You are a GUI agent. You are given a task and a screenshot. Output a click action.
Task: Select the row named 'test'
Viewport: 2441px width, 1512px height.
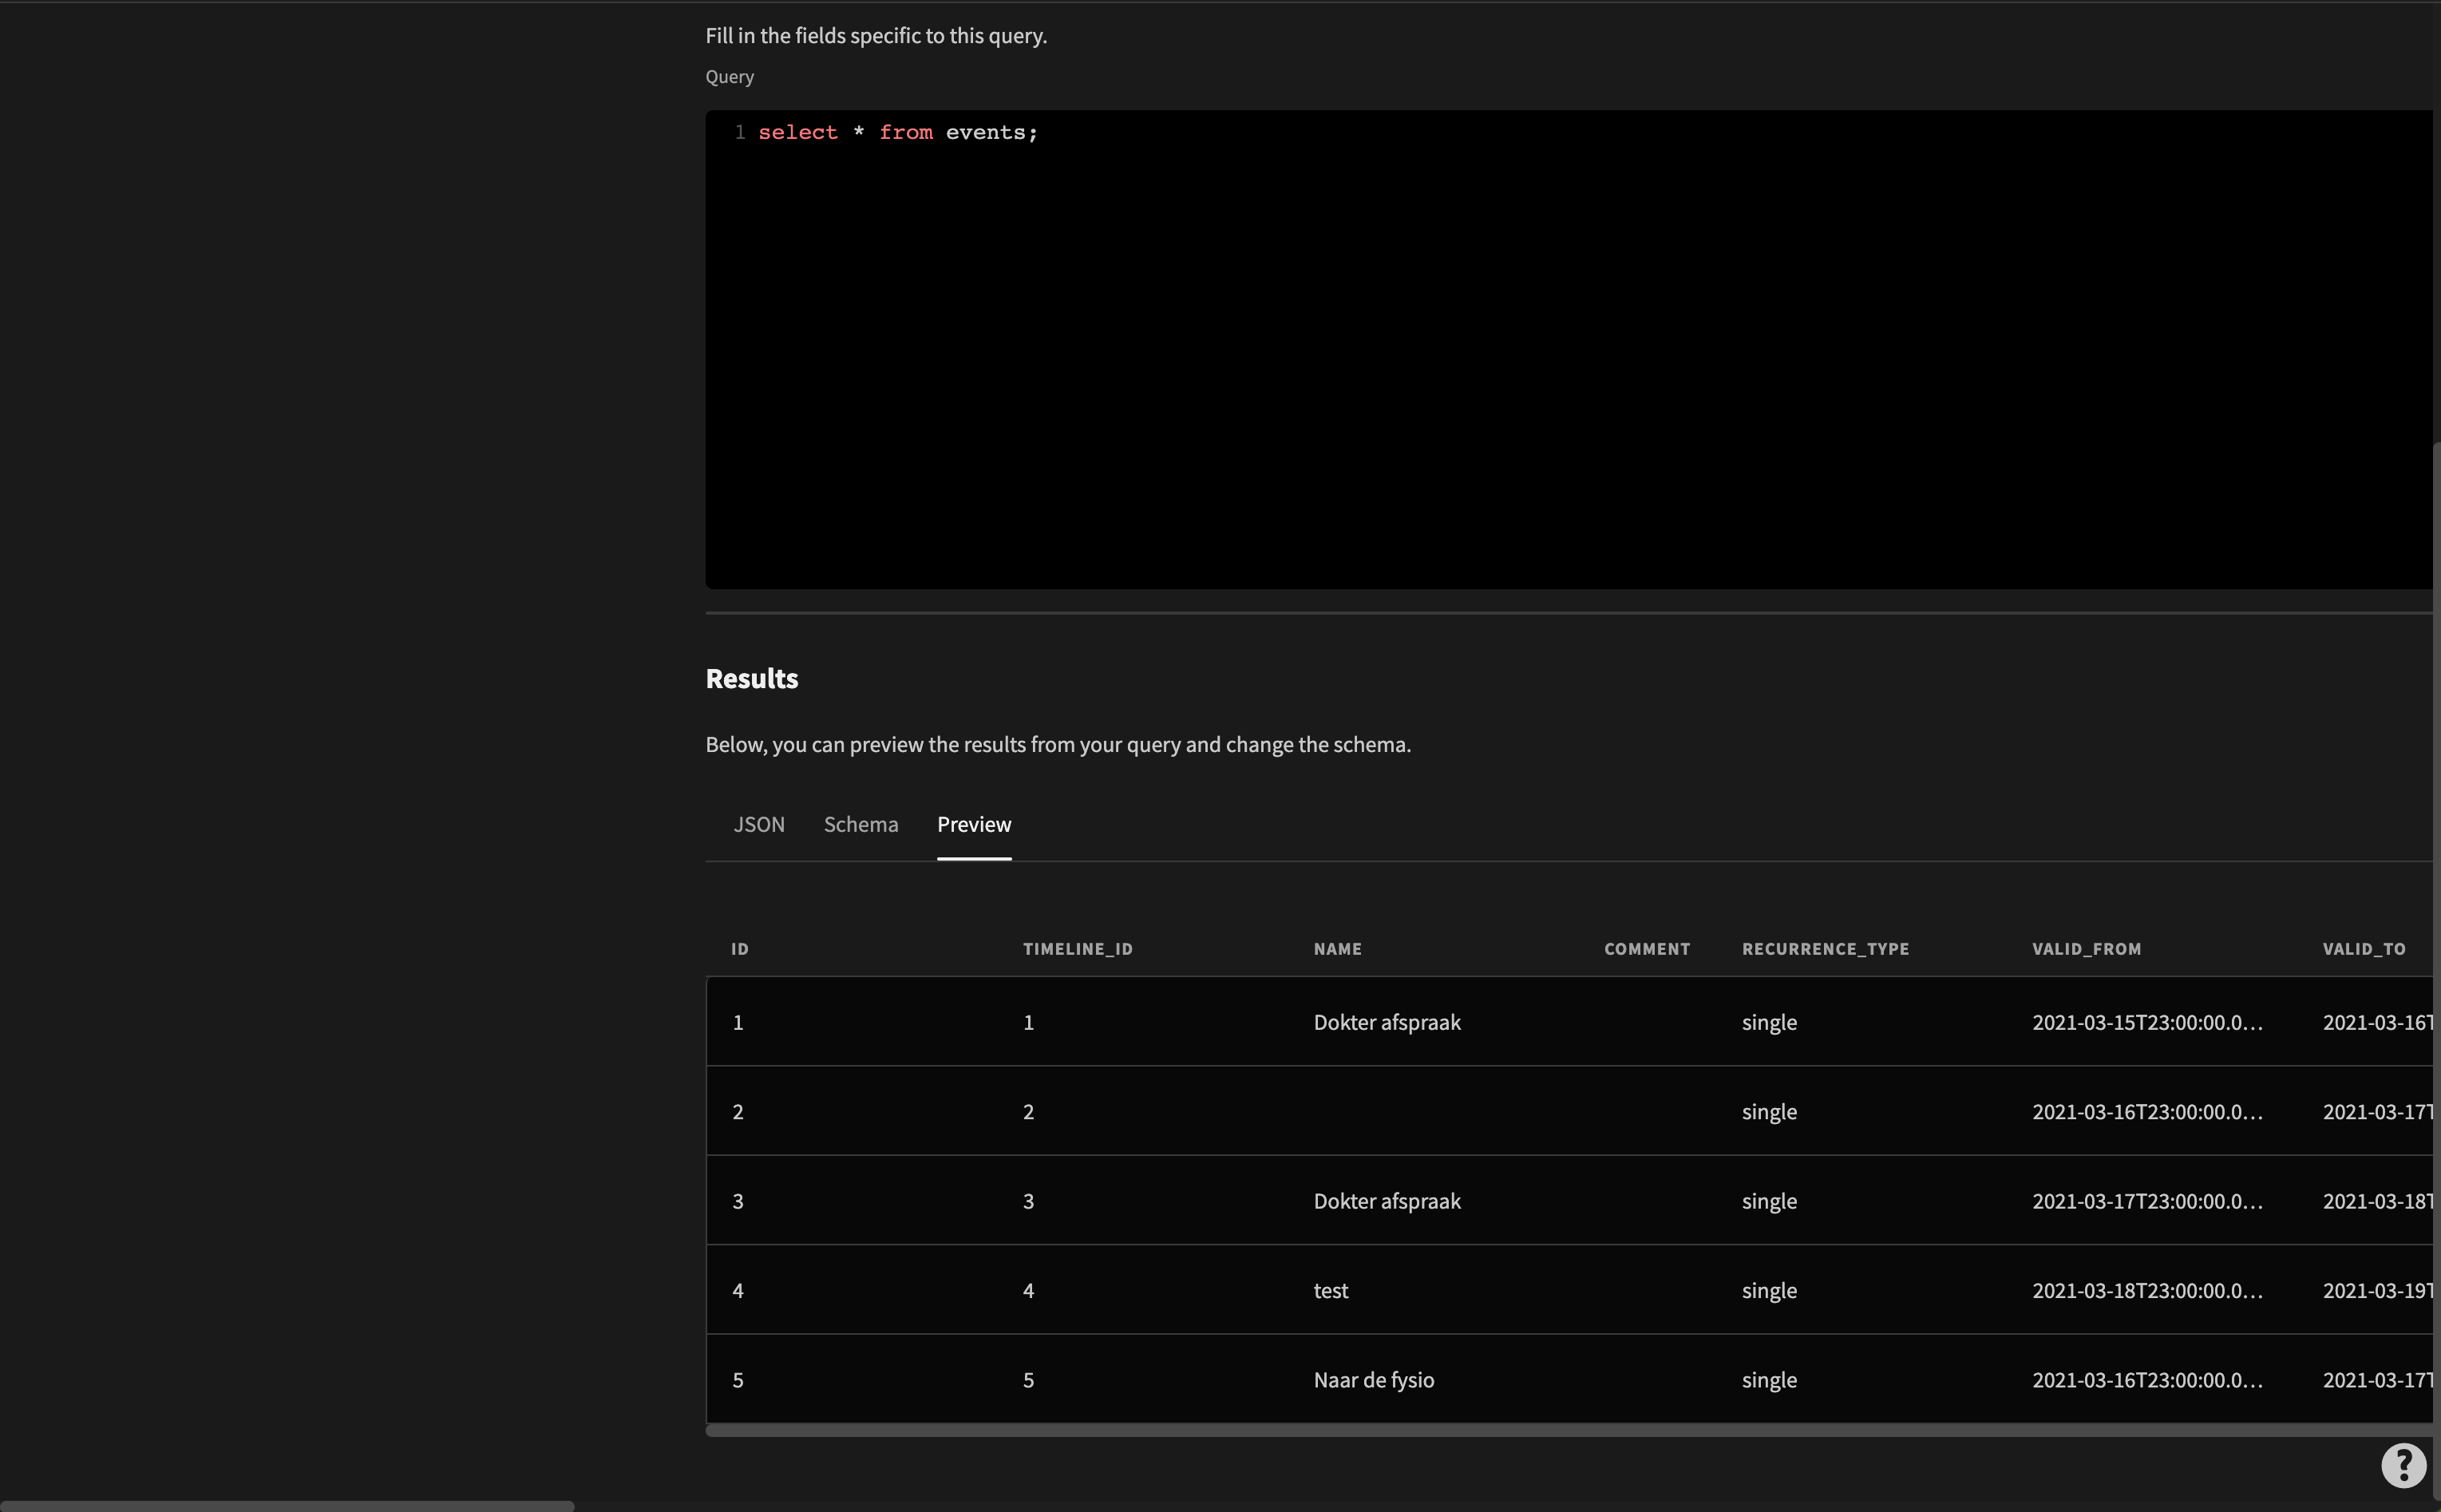tap(1329, 1289)
